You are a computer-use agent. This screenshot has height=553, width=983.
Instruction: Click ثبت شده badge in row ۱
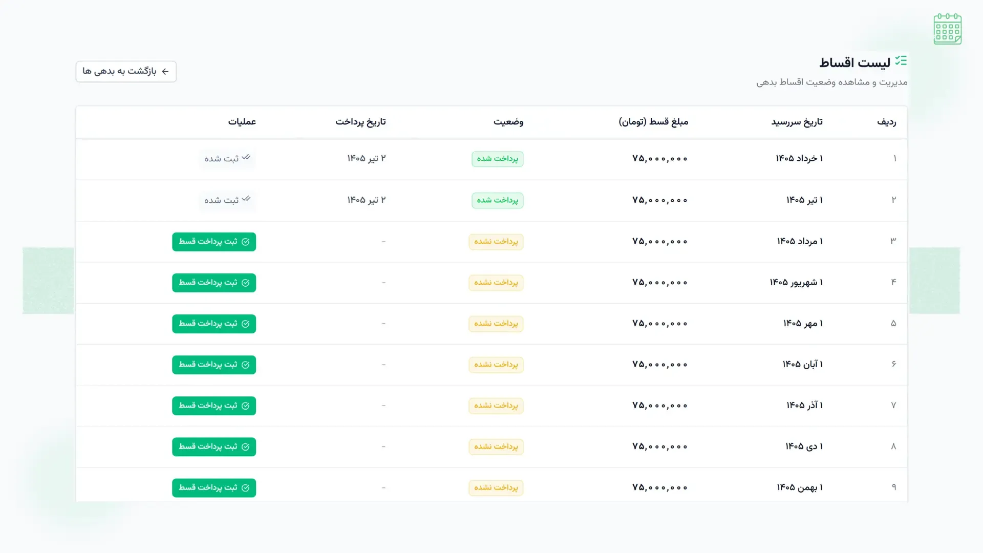[x=227, y=159]
